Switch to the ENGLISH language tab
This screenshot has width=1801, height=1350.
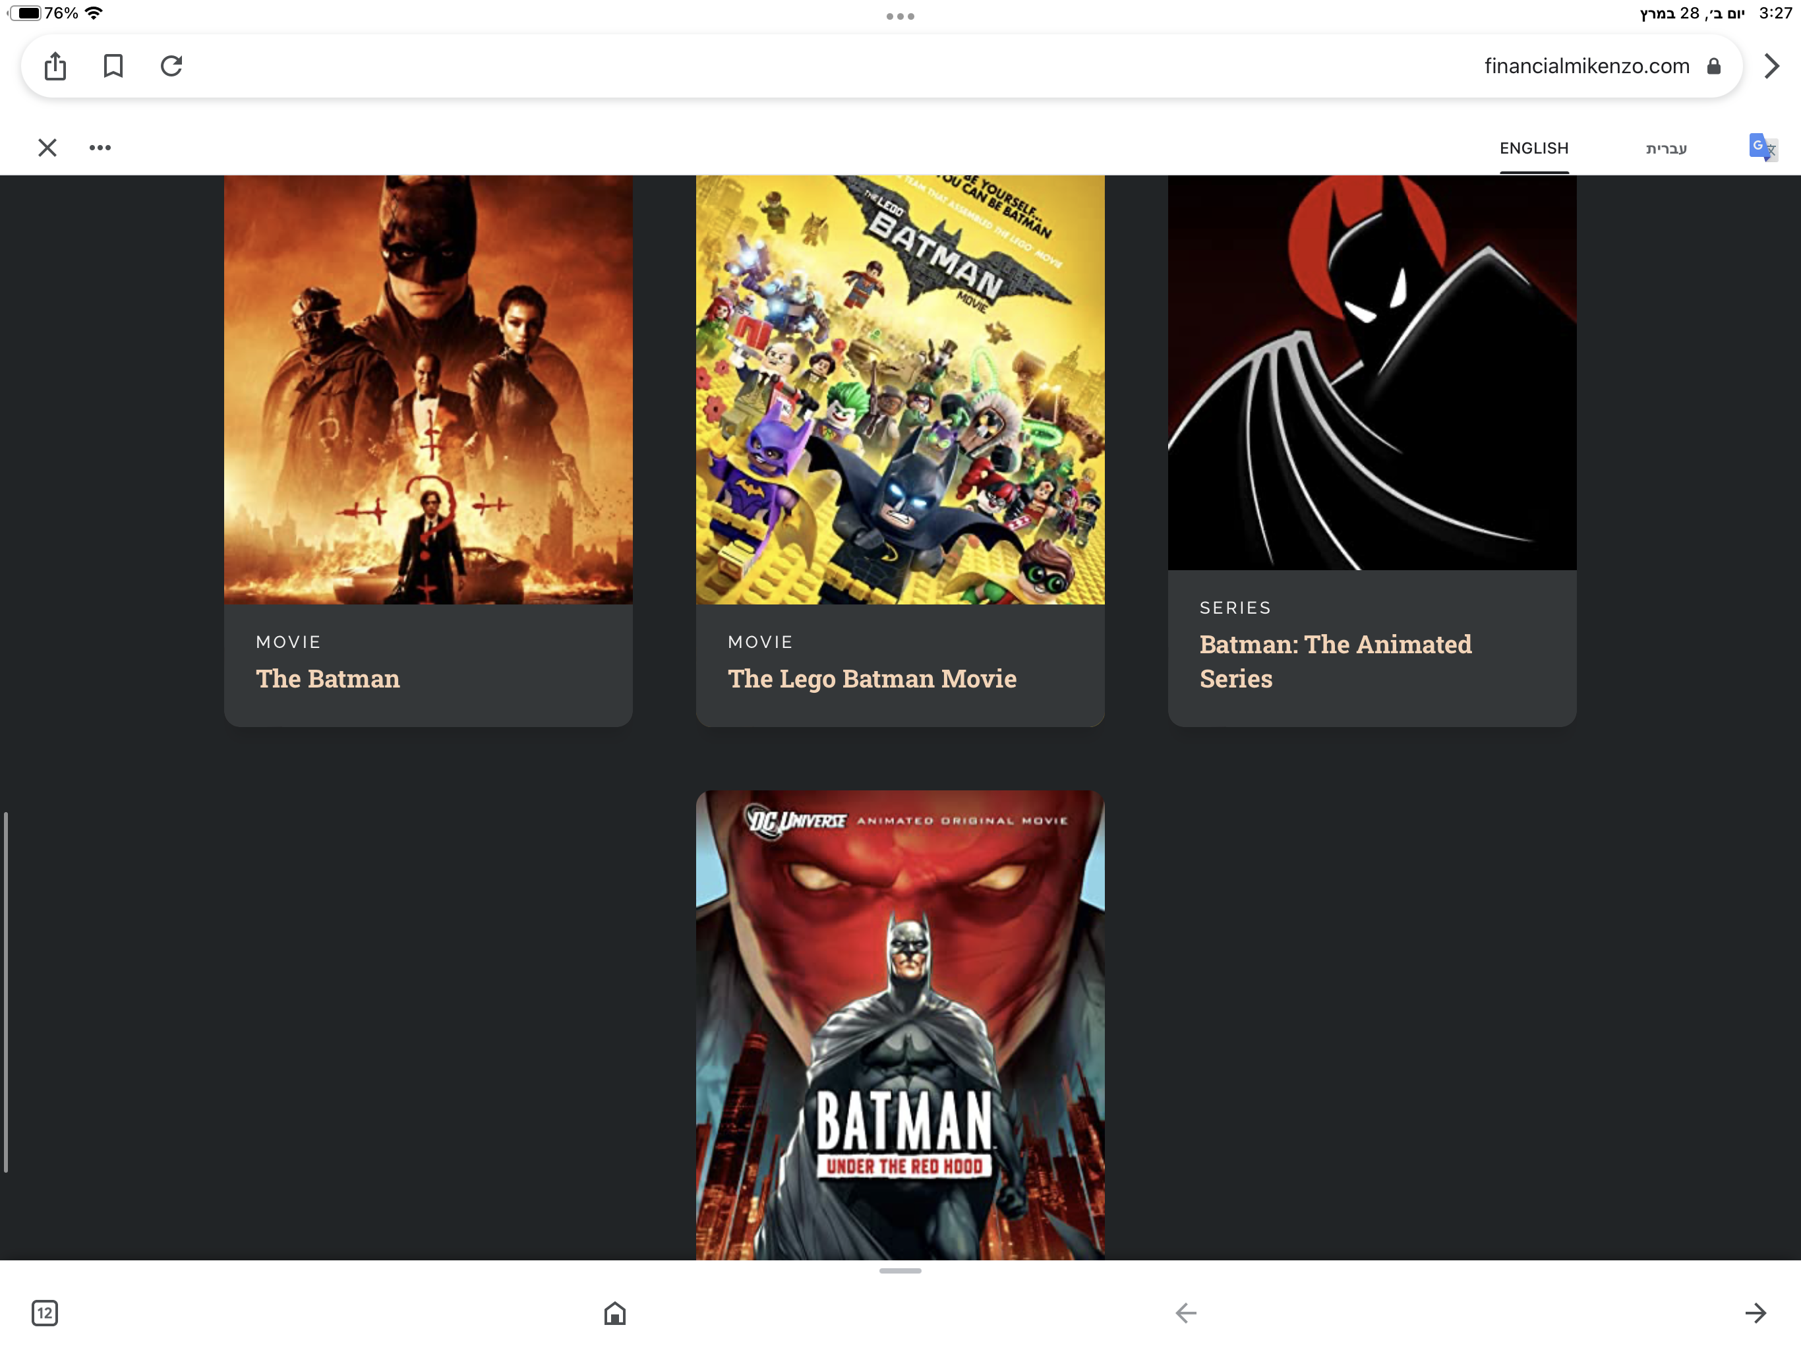(1534, 148)
